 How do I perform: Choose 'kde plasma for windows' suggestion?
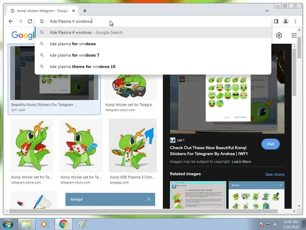[153, 44]
